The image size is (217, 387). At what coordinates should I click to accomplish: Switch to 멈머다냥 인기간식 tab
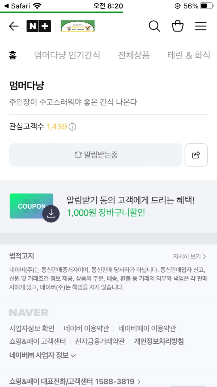click(x=67, y=55)
